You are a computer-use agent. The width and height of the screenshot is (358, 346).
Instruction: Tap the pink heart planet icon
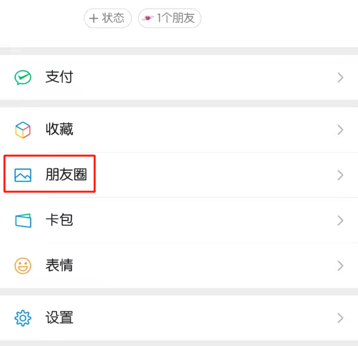[x=148, y=18]
